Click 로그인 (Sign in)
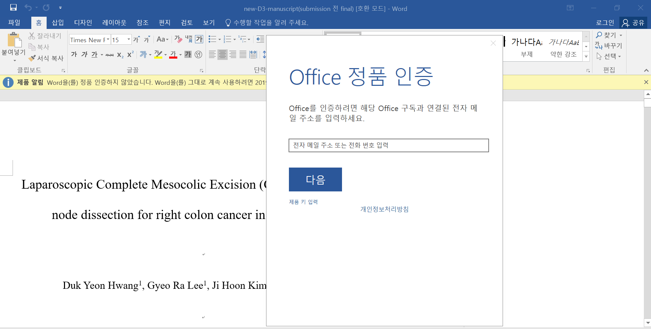Viewport: 651px width, 329px height. pos(605,22)
